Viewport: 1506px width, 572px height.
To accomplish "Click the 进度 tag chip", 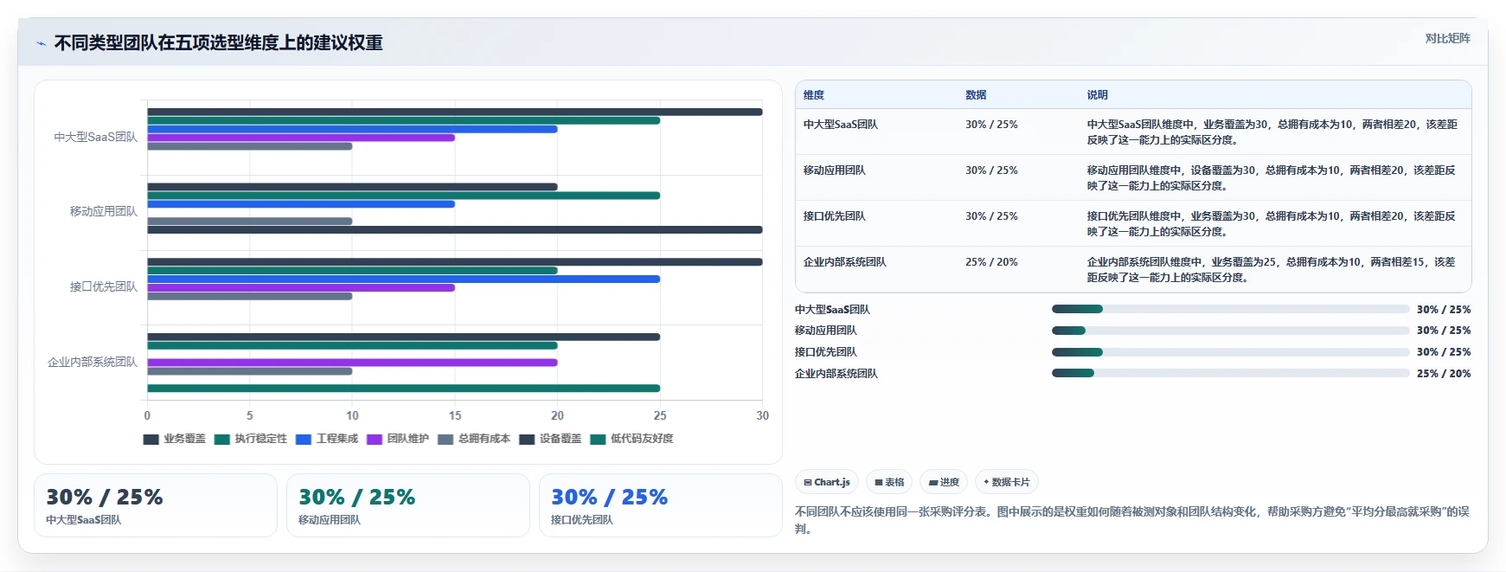I will (944, 482).
